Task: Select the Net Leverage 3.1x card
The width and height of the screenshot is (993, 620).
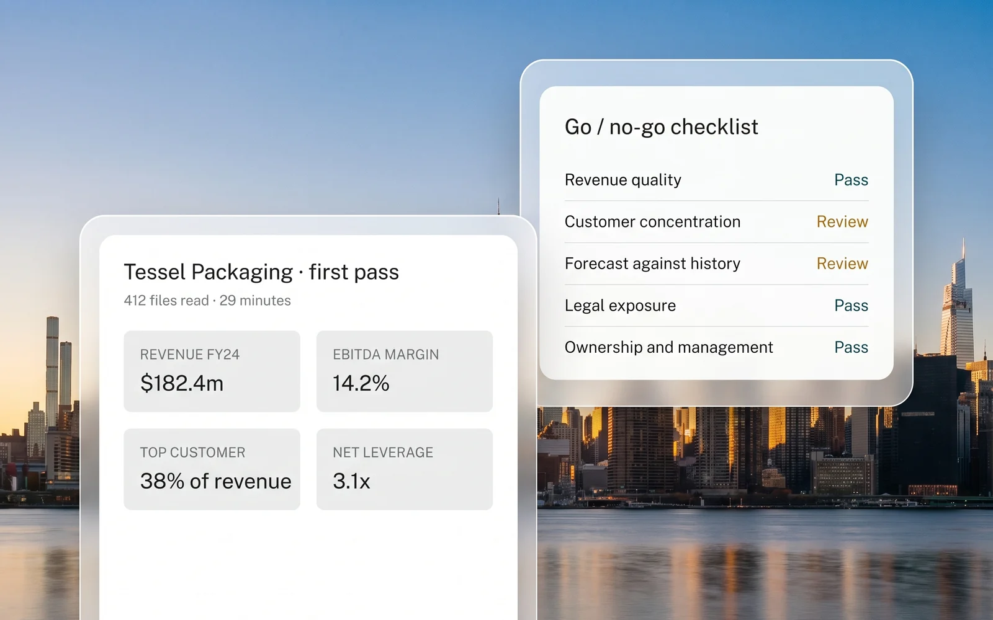Action: (405, 469)
